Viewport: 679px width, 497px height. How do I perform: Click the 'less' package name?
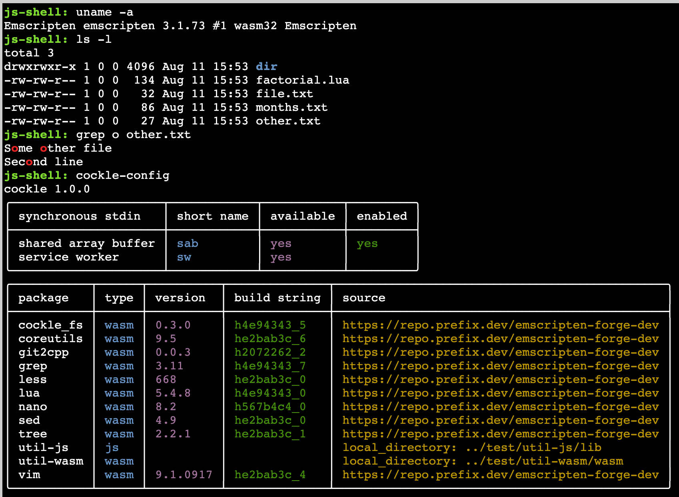click(33, 380)
